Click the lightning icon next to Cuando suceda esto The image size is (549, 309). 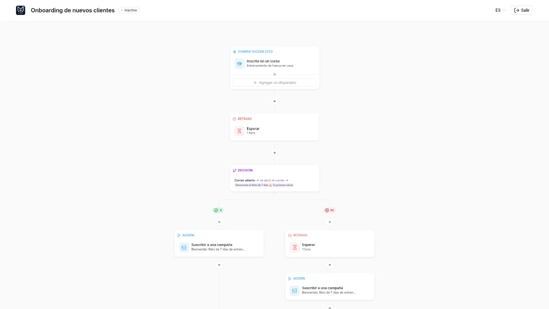coord(235,52)
